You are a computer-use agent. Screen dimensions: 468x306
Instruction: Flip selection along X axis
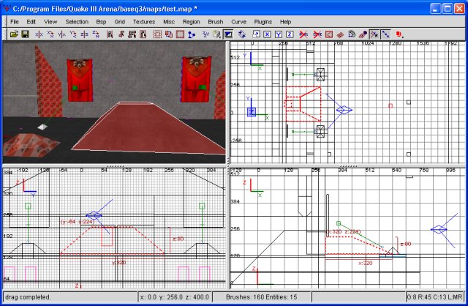(x=39, y=34)
